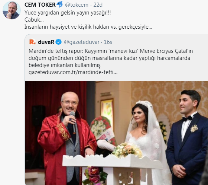Open the duvaR account name

point(46,42)
